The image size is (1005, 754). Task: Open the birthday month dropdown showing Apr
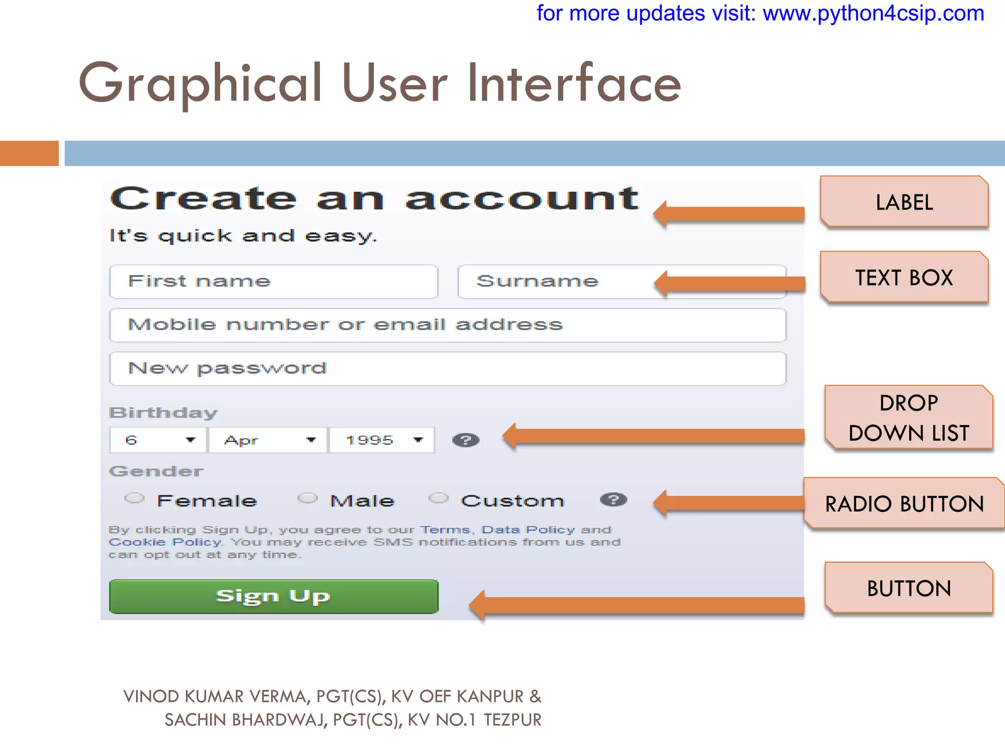point(268,440)
